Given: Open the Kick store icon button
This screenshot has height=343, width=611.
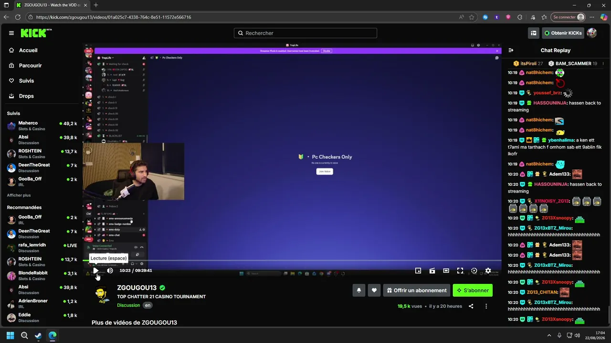Looking at the screenshot, I should [534, 33].
